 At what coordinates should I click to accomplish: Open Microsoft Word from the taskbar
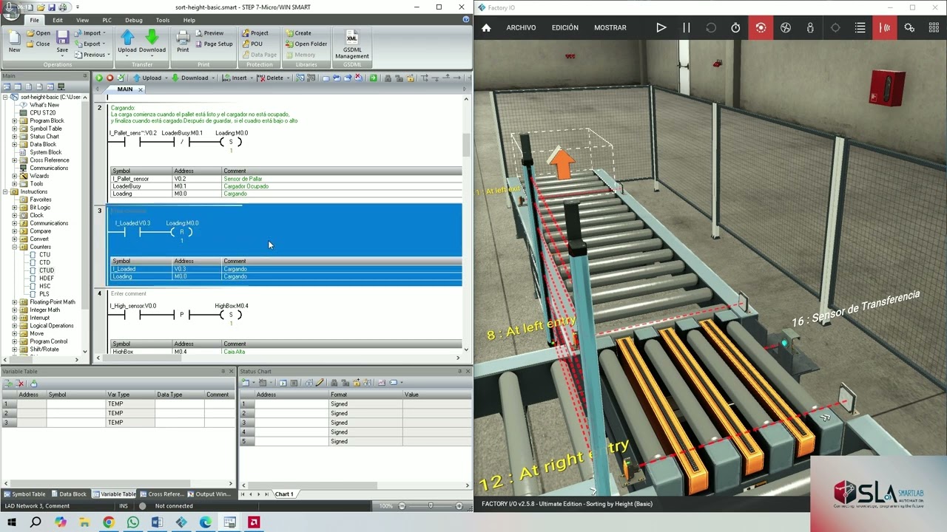pos(157,522)
